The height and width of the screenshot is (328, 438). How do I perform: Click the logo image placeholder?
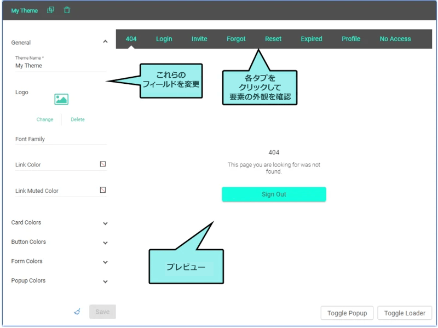click(x=61, y=99)
